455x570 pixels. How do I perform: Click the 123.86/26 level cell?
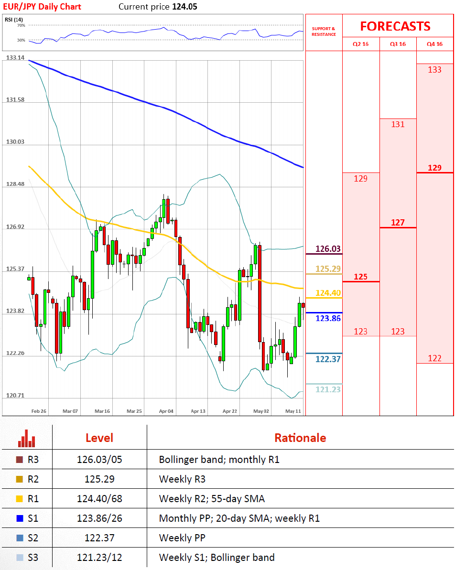point(99,518)
